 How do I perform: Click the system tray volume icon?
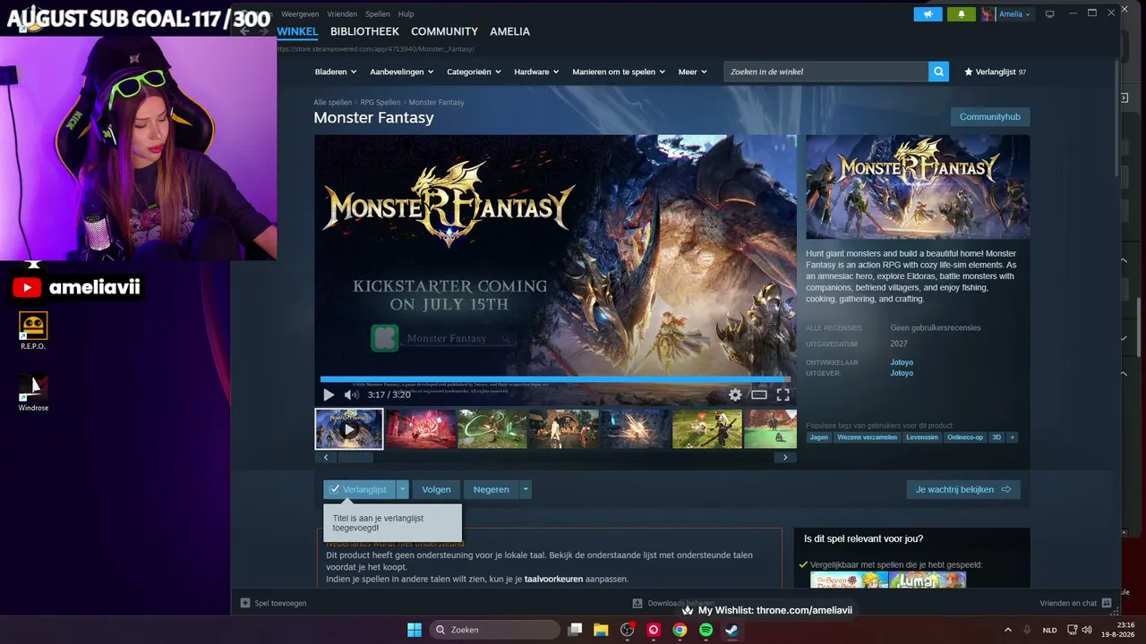point(1087,630)
